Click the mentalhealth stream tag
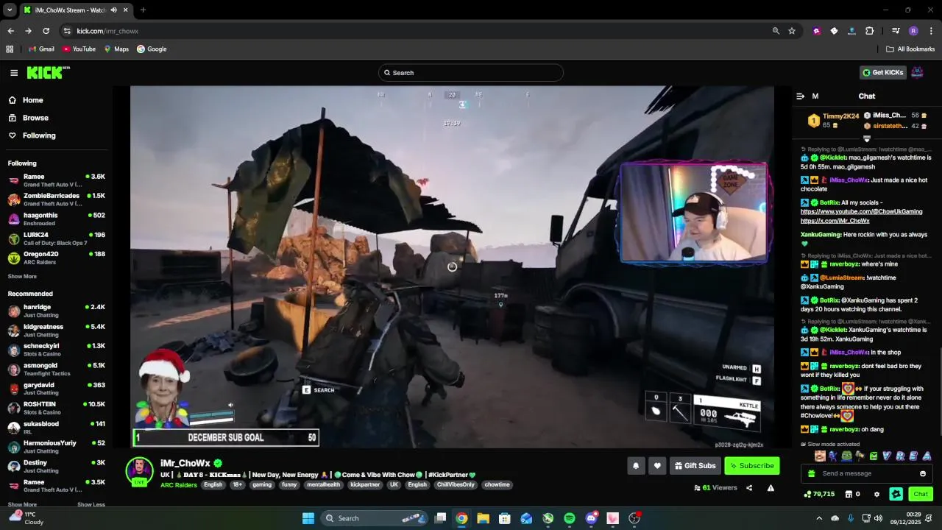 click(324, 485)
